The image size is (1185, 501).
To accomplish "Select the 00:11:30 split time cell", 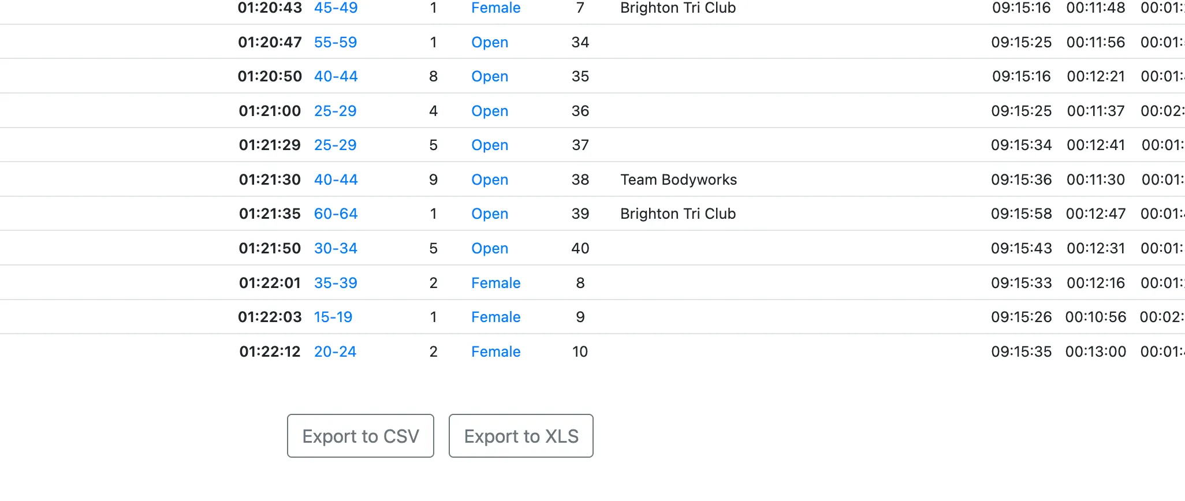I will (x=1095, y=180).
